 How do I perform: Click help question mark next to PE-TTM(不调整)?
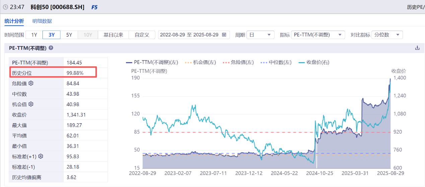tap(51, 48)
